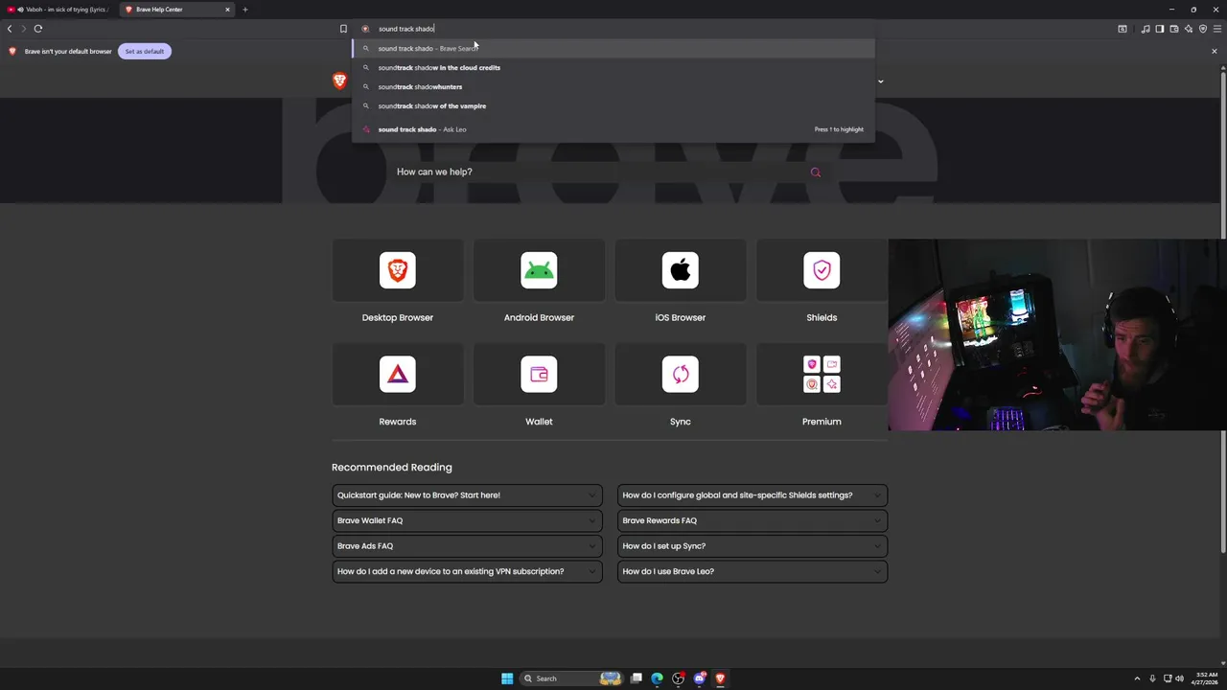This screenshot has height=690, width=1227.
Task: Pick 'soundtrack shadow of the vampire' suggestion
Action: tap(613, 106)
